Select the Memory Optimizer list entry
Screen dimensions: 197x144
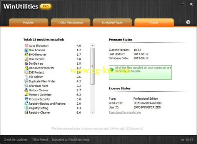pyautogui.click(x=53, y=95)
